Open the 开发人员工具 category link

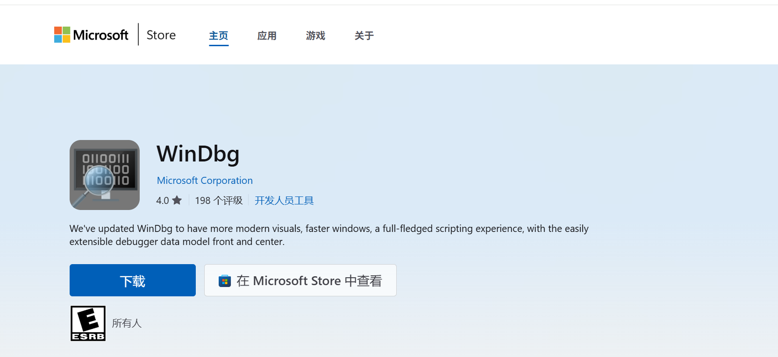[284, 201]
